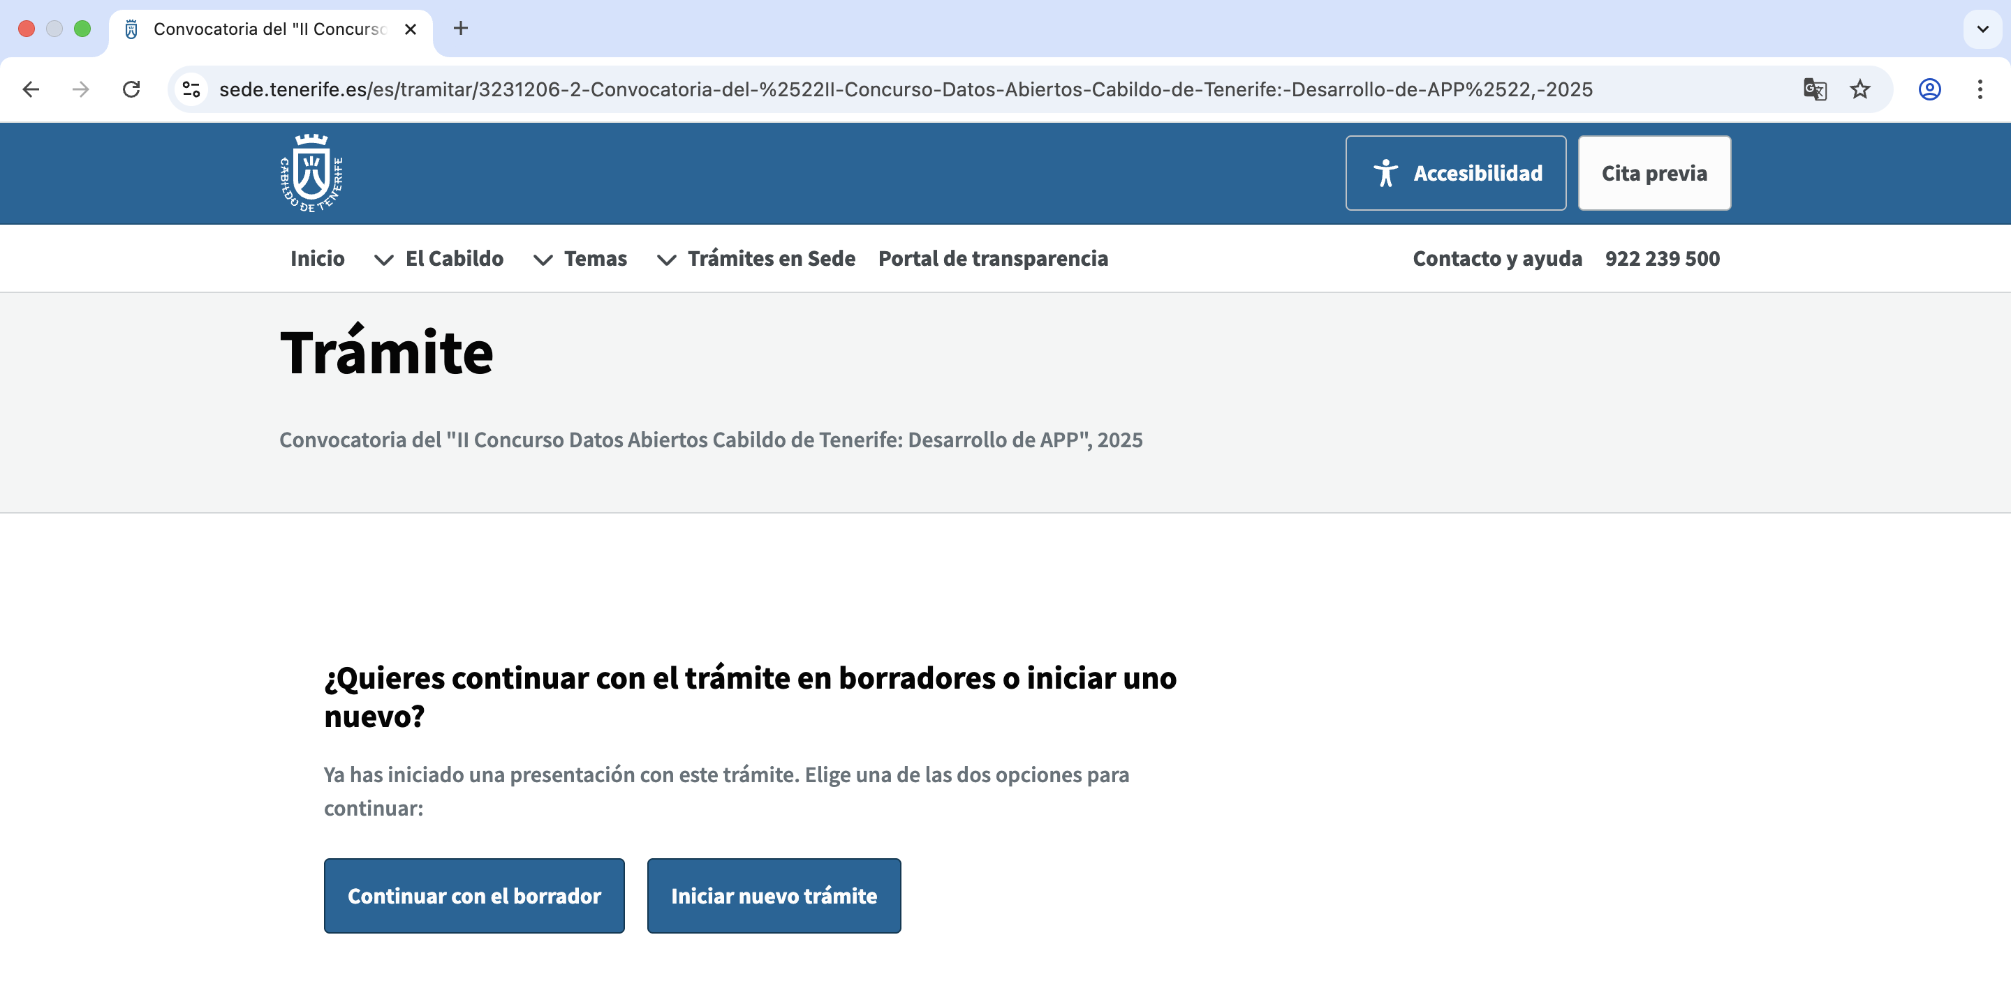Open Portal de transparencia menu item

tap(993, 259)
